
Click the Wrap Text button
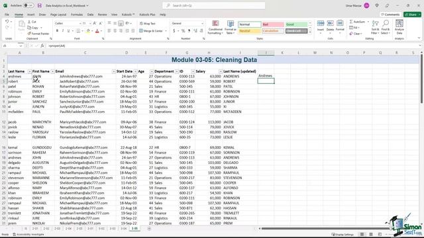147,24
